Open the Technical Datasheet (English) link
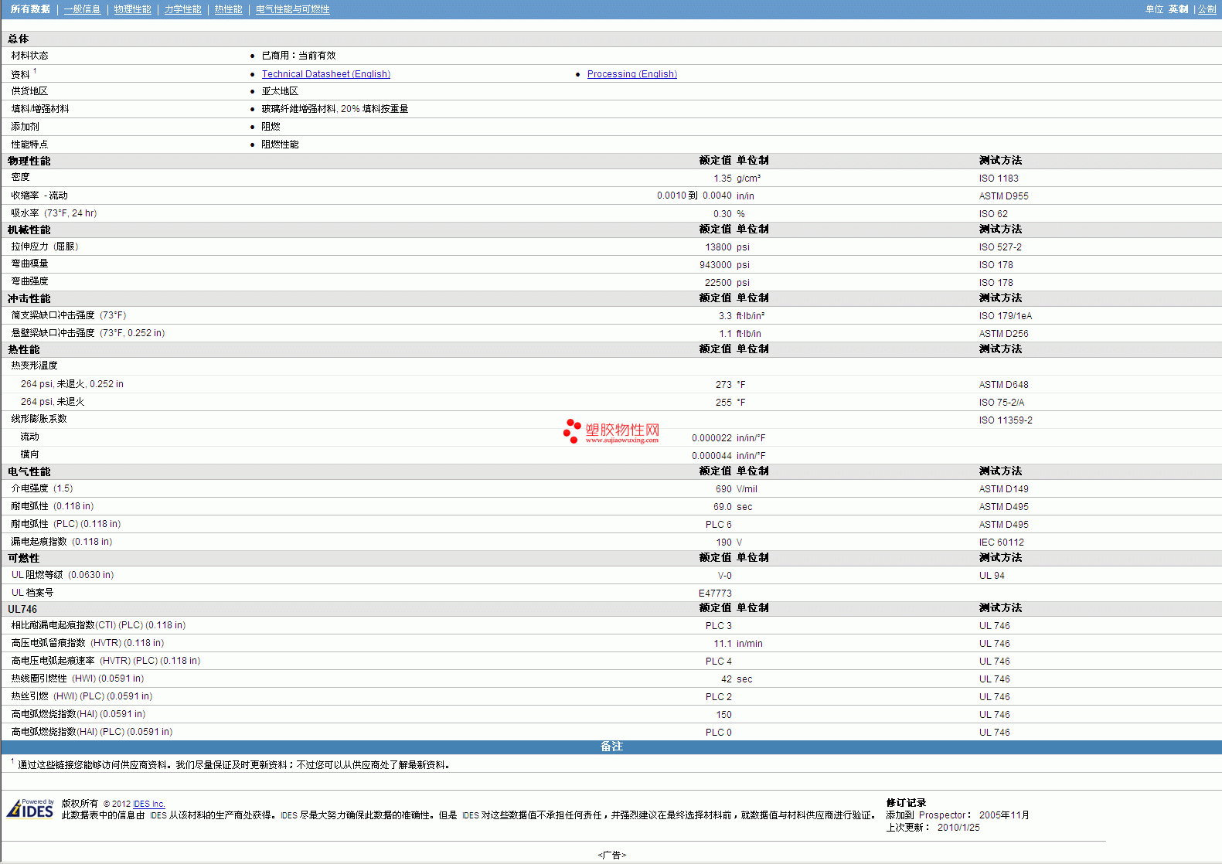1222x864 pixels. (x=325, y=74)
